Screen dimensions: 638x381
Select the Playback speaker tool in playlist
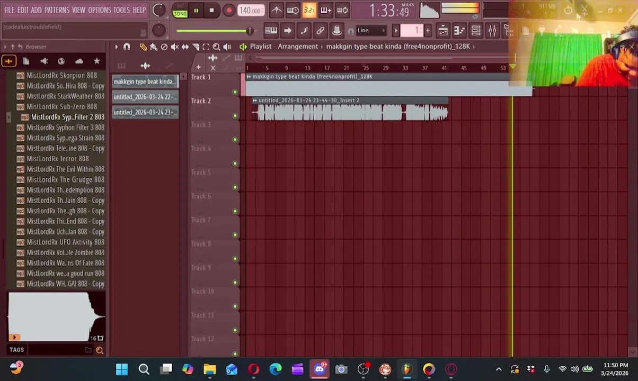pos(227,47)
